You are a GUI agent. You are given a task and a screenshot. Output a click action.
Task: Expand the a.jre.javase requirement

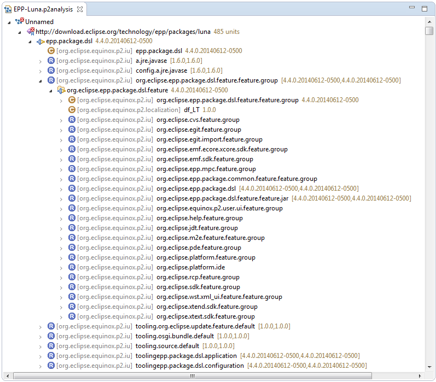coord(40,61)
